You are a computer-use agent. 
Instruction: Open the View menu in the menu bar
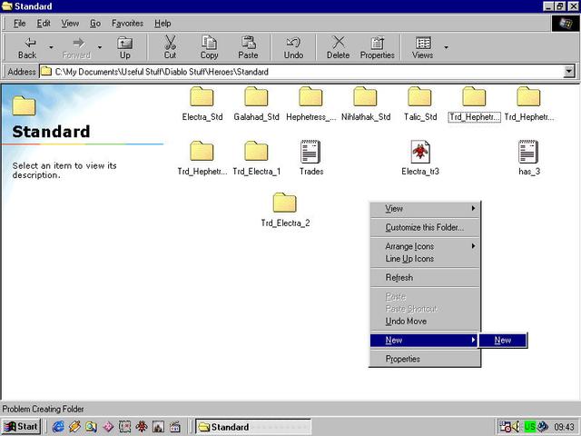click(70, 24)
